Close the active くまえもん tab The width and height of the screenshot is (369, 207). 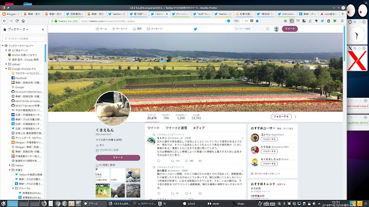tap(167, 14)
